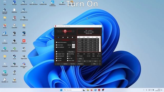Open the FIVR settings
The height and width of the screenshot is (92, 164).
click(x=79, y=61)
